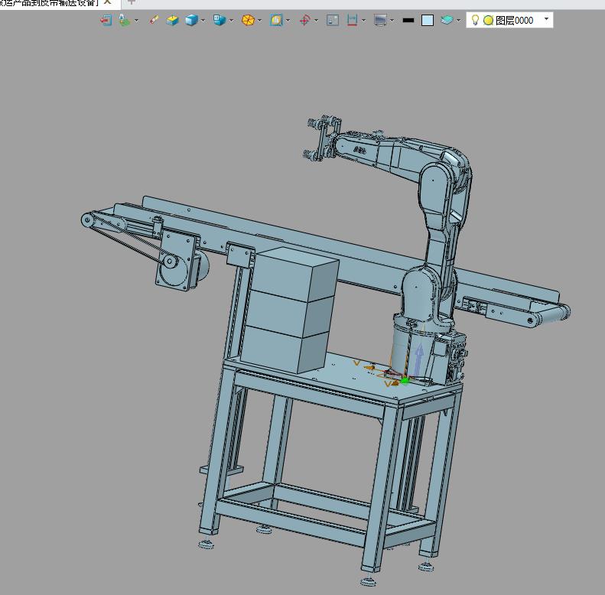Click the yellow-topped box icon
Screen dimensions: 605x595
(x=172, y=20)
